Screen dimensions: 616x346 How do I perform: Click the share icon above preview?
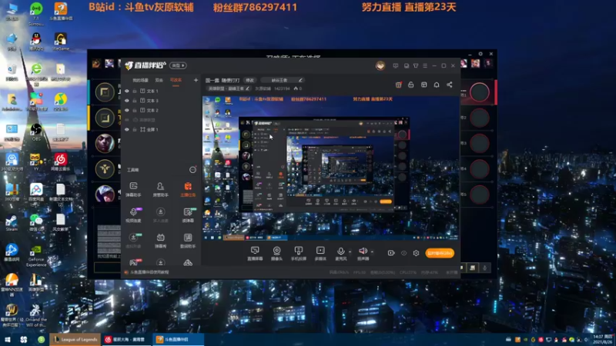450,85
